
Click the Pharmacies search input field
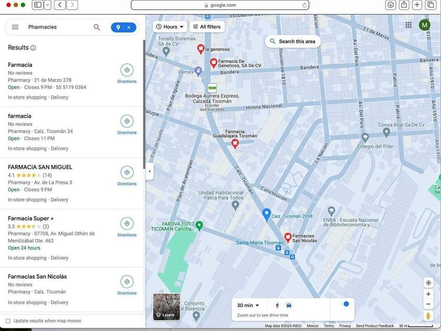pyautogui.click(x=58, y=27)
